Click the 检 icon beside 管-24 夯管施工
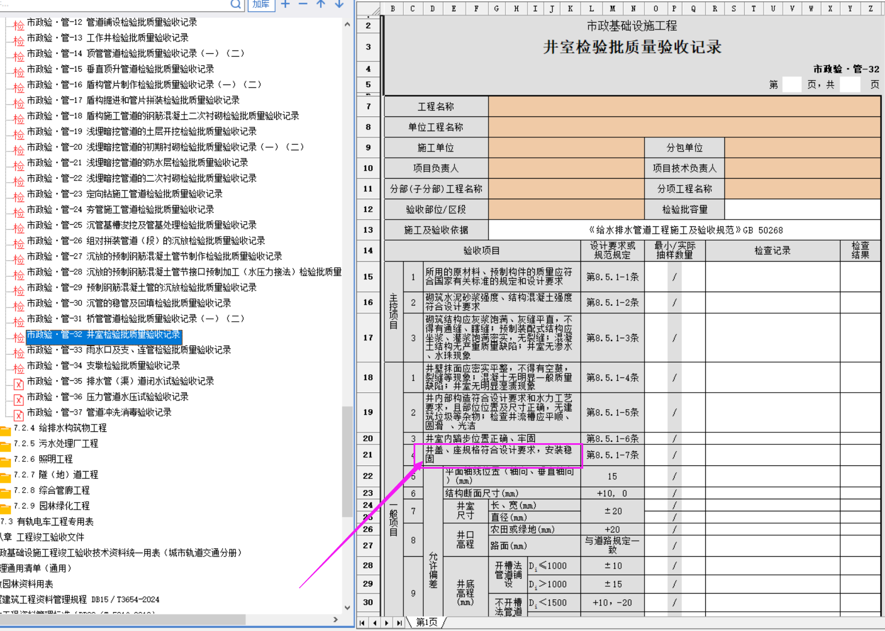 click(19, 212)
